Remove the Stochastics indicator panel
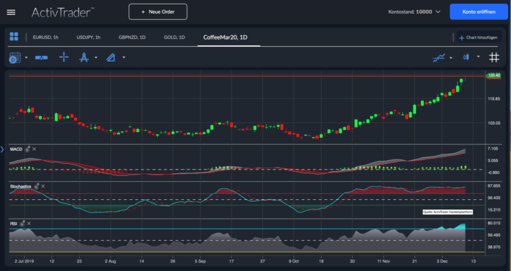Image resolution: width=511 pixels, height=271 pixels. click(x=43, y=186)
